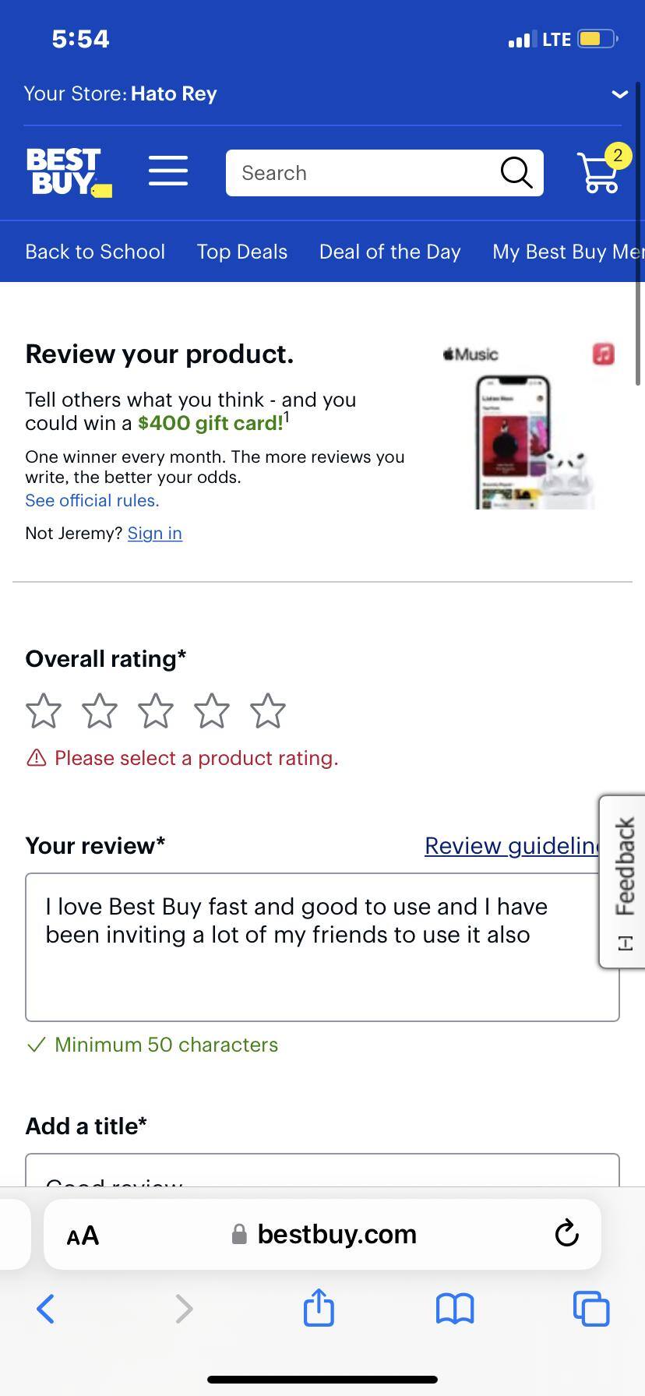Show open Safari tabs

pos(590,1309)
